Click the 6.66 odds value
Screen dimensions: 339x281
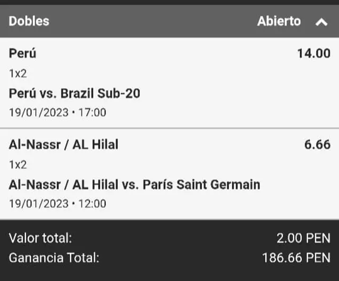point(317,144)
